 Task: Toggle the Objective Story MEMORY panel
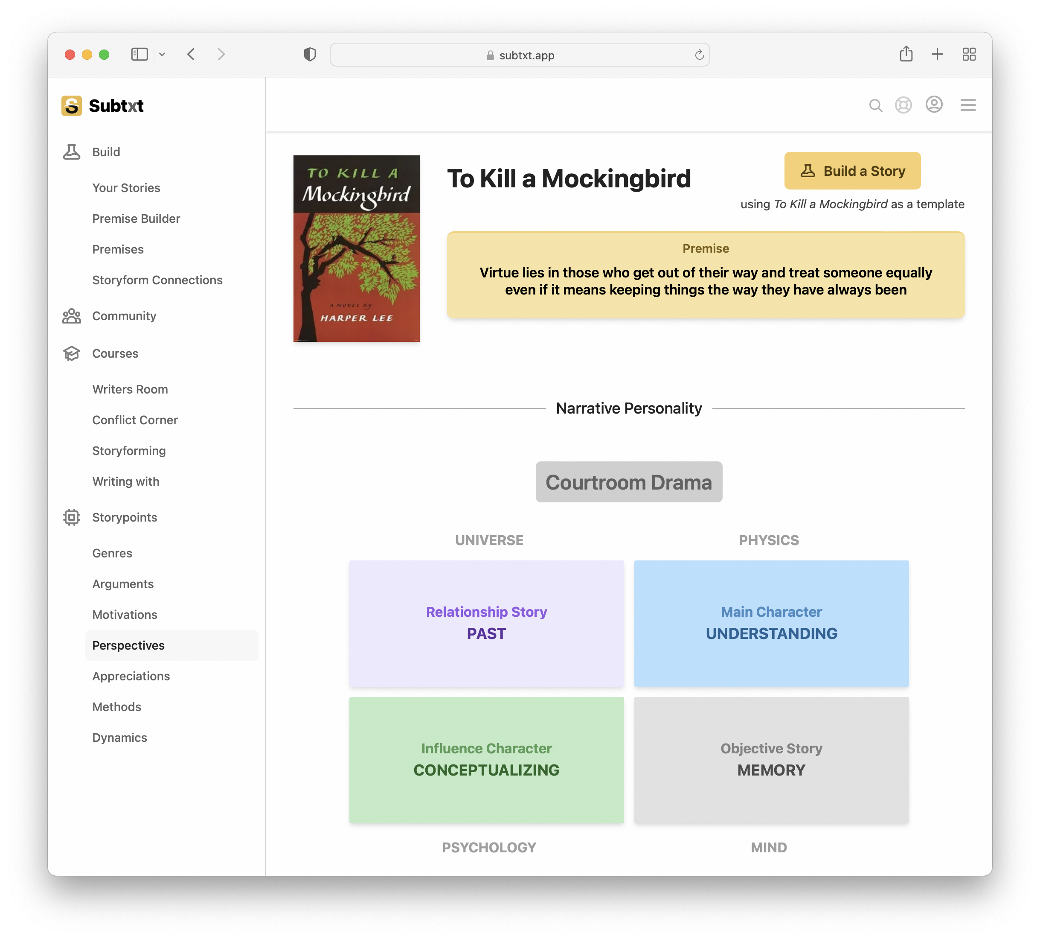[771, 760]
